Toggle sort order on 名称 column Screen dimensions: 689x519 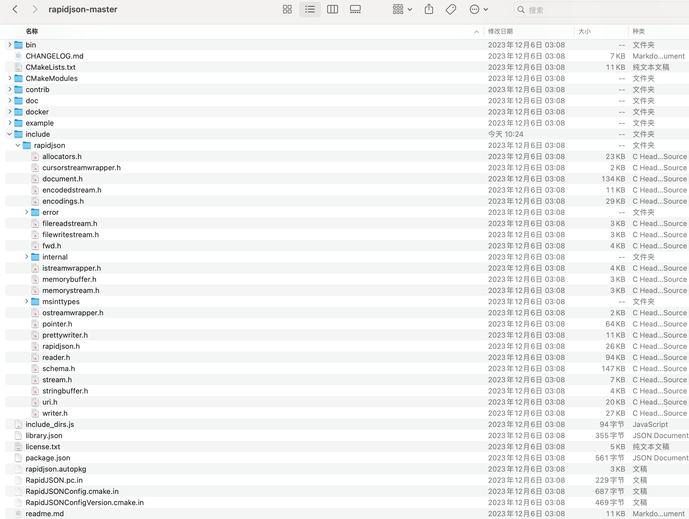point(32,31)
